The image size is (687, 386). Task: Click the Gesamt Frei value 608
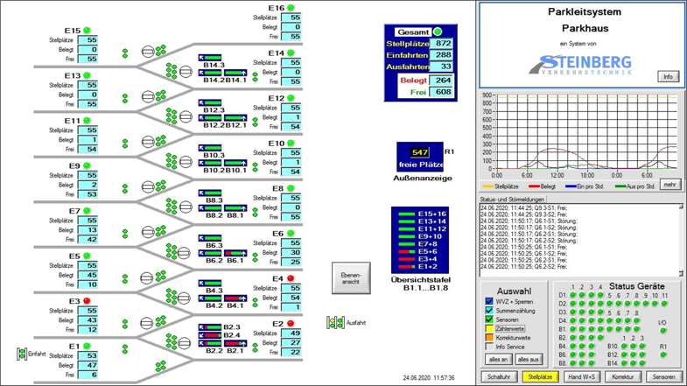tap(442, 92)
